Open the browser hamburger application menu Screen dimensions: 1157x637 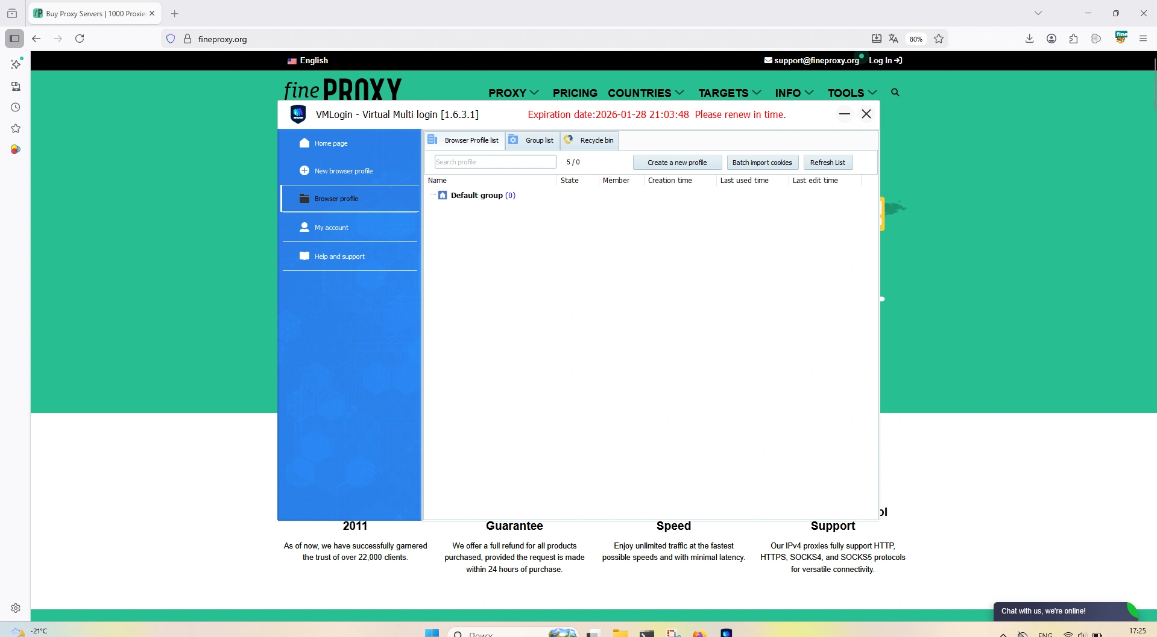pyautogui.click(x=1143, y=39)
